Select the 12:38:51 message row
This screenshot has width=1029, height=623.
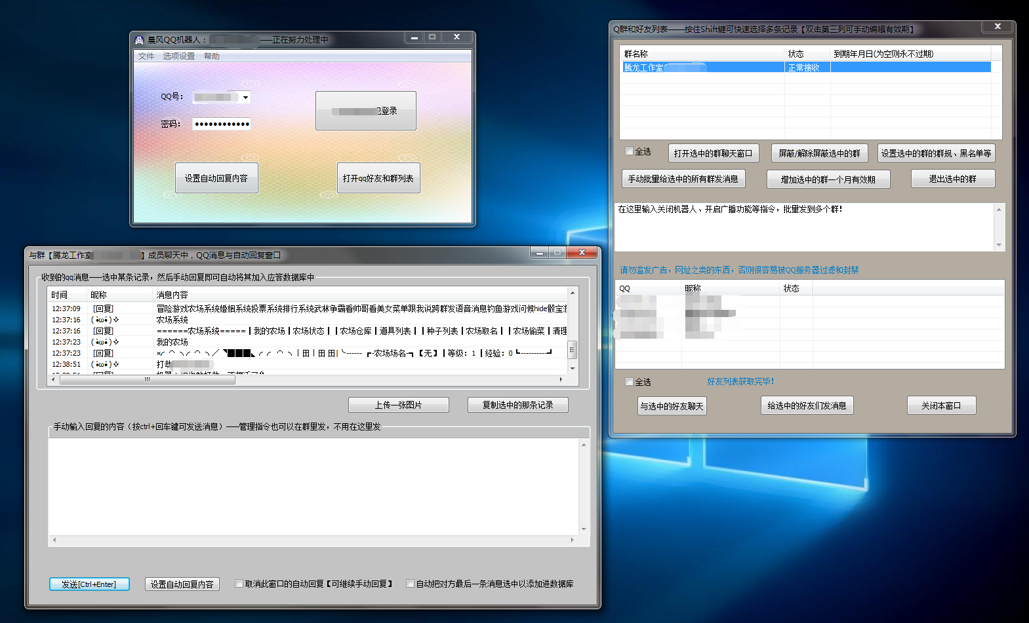308,364
